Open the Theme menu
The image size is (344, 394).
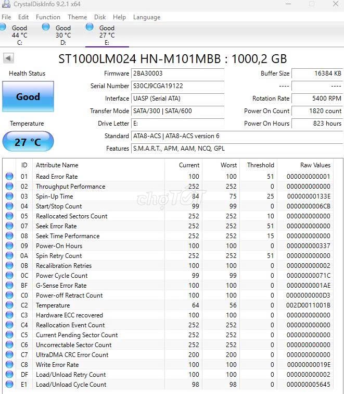click(77, 17)
